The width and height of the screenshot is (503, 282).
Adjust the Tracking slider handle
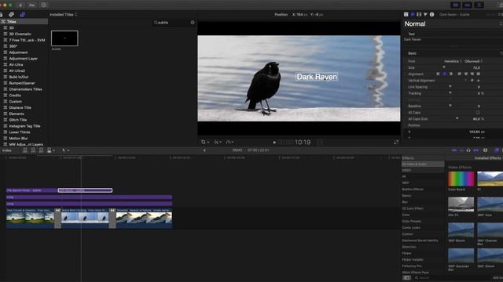tap(450, 93)
